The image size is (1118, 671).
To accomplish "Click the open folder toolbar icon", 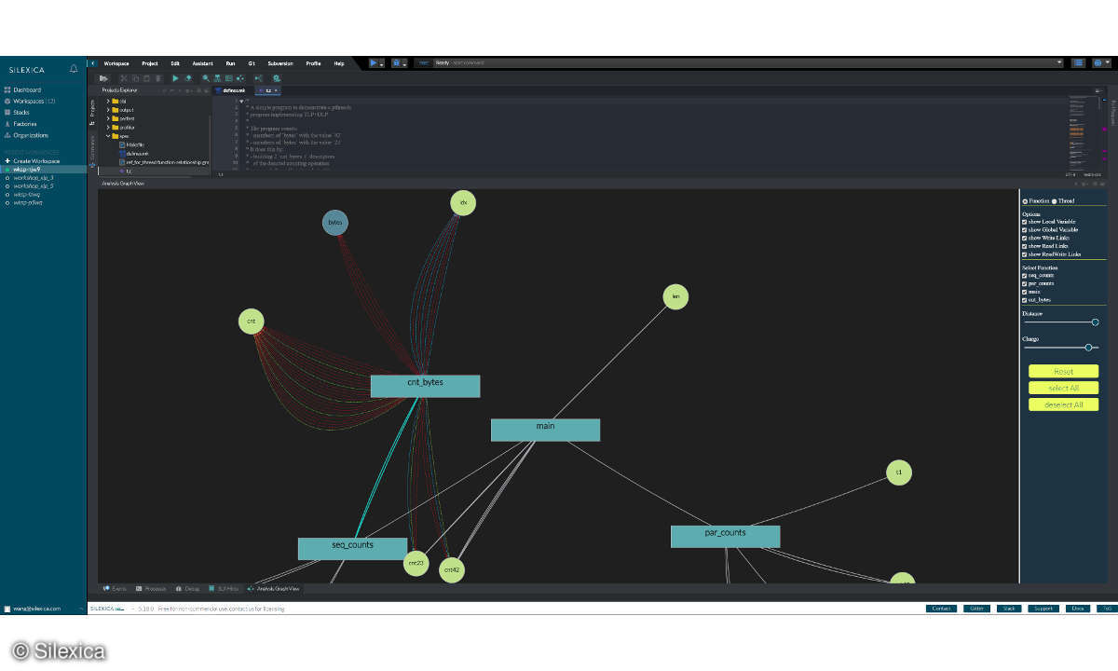I will pyautogui.click(x=104, y=78).
